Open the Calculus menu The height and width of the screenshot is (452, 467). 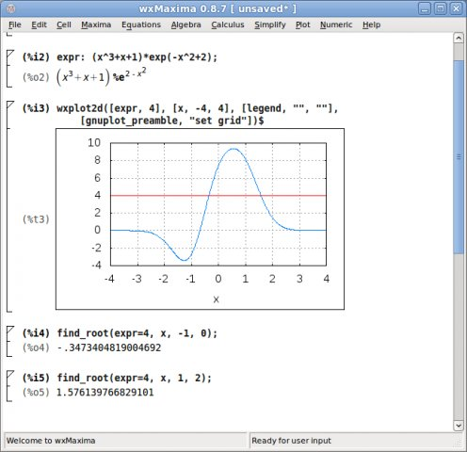[228, 24]
